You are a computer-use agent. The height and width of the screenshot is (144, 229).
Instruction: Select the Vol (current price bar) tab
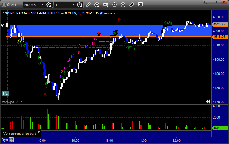(x=18, y=134)
